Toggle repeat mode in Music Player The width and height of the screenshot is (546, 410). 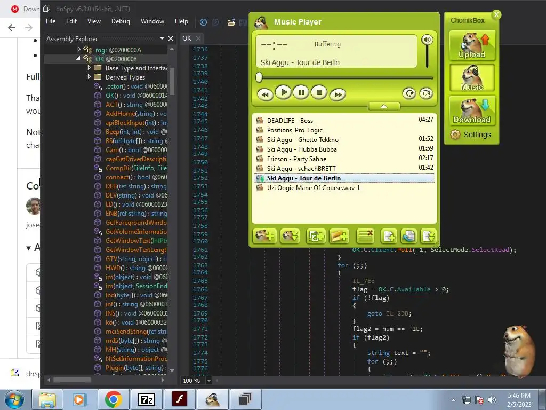(x=409, y=93)
